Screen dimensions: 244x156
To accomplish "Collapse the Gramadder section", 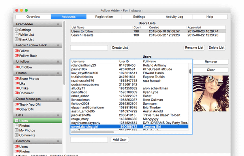I will (x=58, y=24).
